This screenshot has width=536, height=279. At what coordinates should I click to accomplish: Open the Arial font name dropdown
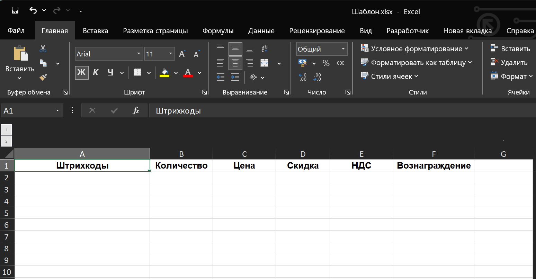tap(139, 54)
